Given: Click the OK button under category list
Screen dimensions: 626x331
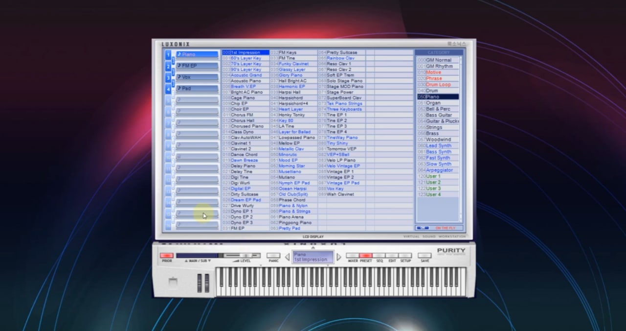Looking at the screenshot, I should click(x=422, y=228).
